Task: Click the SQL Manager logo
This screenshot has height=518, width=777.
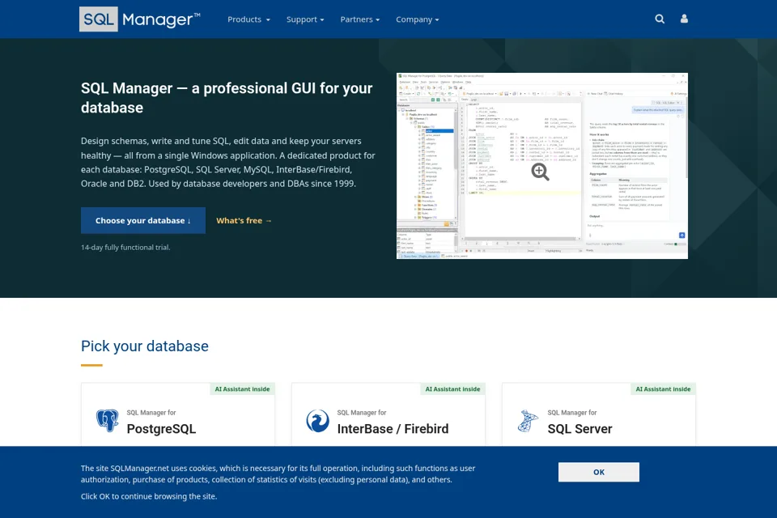Action: [140, 19]
